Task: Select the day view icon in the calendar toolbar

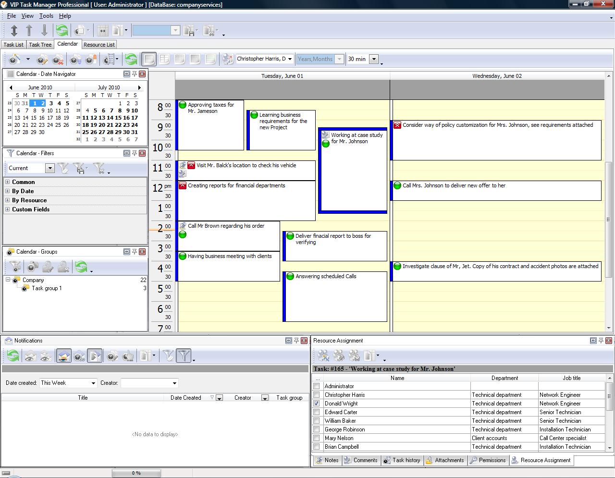Action: (x=149, y=59)
